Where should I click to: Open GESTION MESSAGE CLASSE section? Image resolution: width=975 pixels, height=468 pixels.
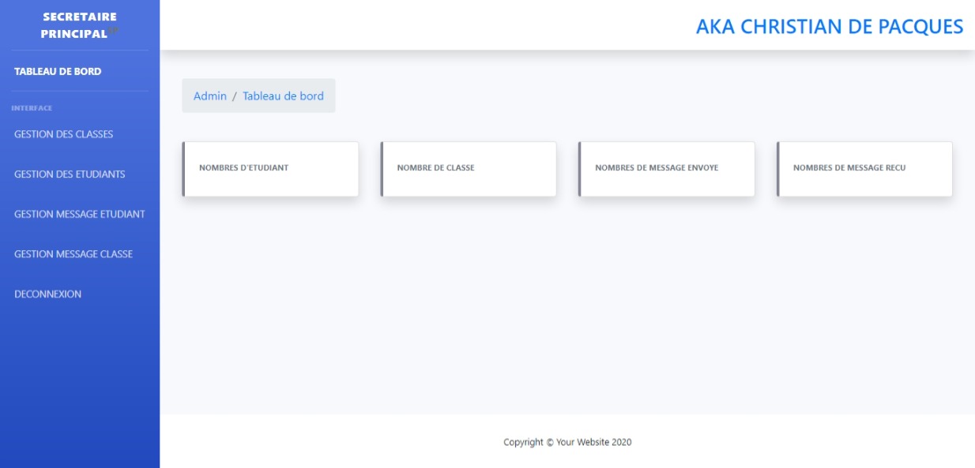pyautogui.click(x=73, y=254)
